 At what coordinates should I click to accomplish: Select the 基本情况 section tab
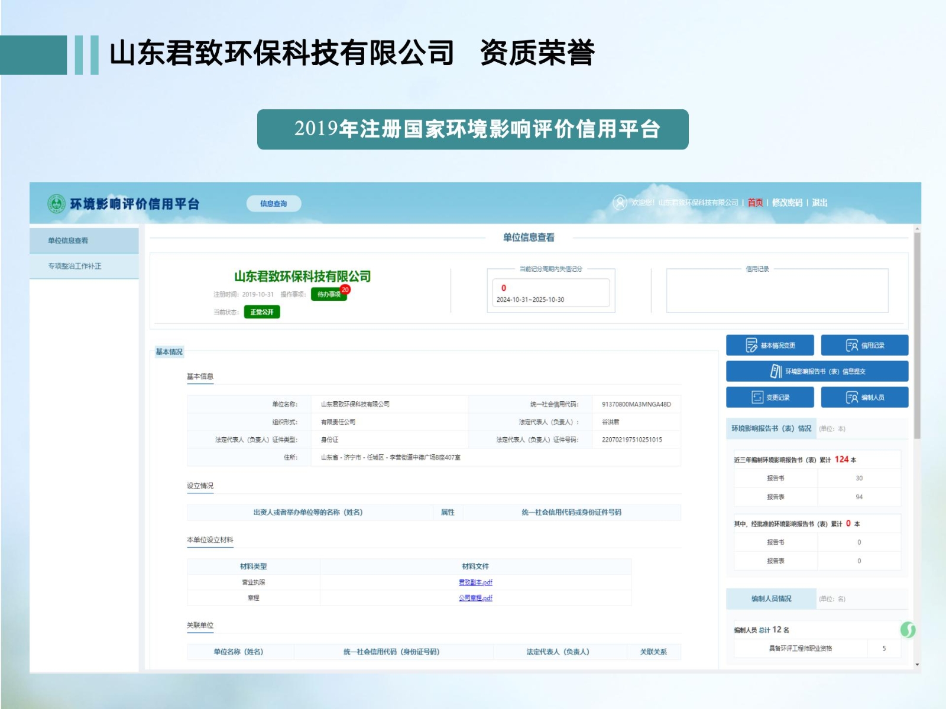pyautogui.click(x=169, y=352)
